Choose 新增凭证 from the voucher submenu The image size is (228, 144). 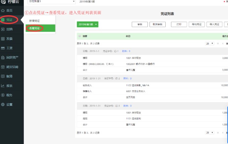click(34, 21)
